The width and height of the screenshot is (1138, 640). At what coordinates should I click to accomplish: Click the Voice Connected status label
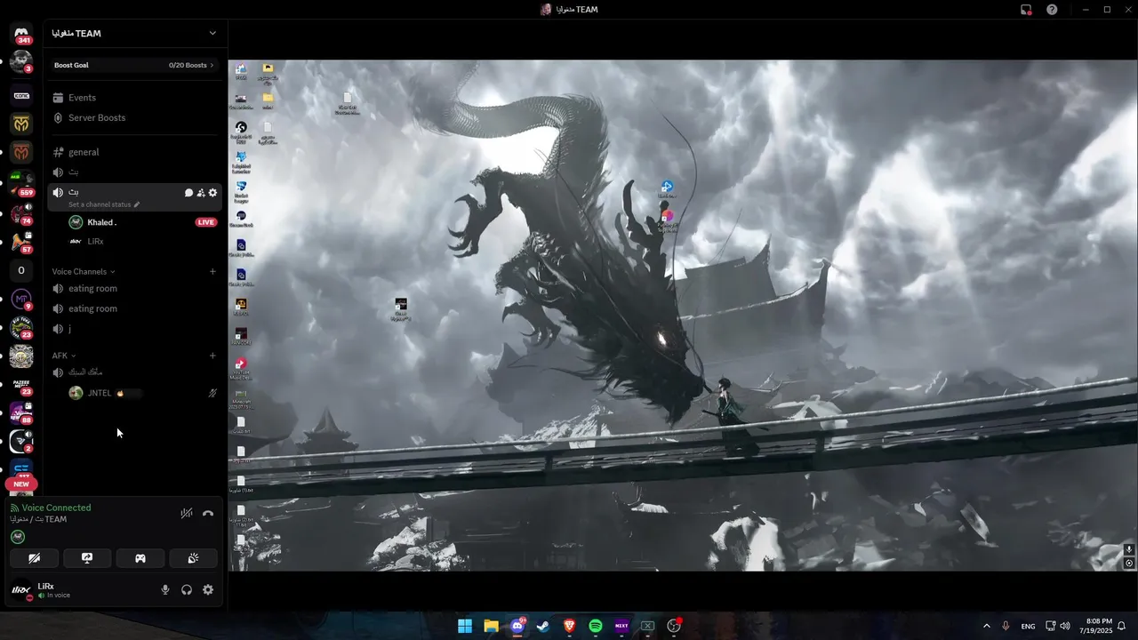click(56, 508)
